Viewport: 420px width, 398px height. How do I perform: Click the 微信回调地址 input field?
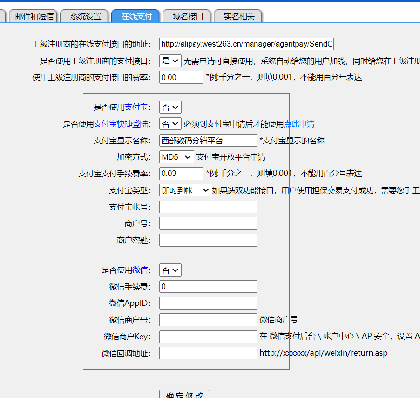[208, 353]
